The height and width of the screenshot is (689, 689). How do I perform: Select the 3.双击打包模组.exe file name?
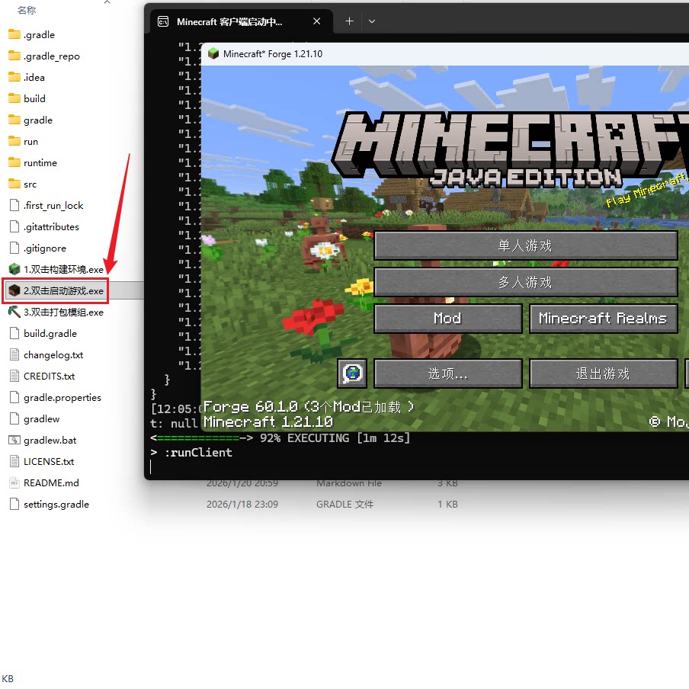64,312
